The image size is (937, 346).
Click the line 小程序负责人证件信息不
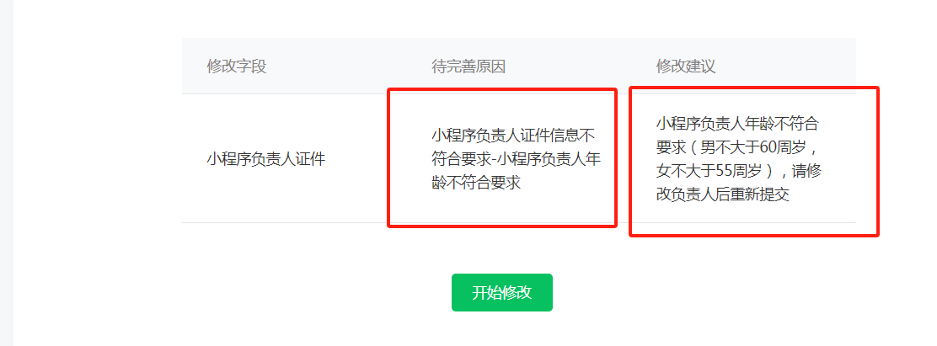point(513,136)
